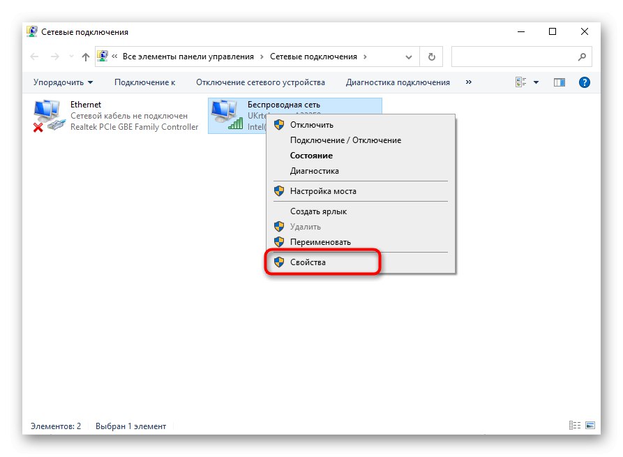Click 'Выбран 1 элемент' status bar text
This screenshot has width=623, height=457.
point(130,426)
